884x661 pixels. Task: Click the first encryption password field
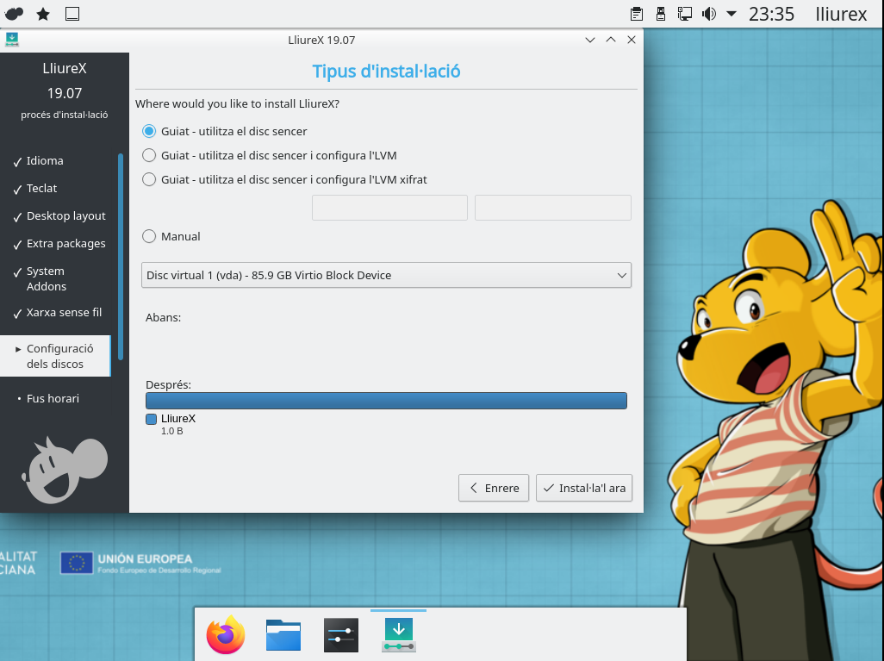click(389, 208)
